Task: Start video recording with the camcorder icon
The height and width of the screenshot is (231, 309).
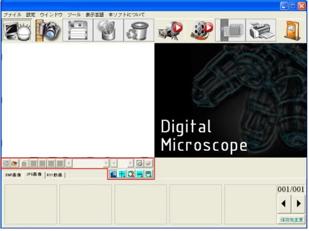Action: 170,30
